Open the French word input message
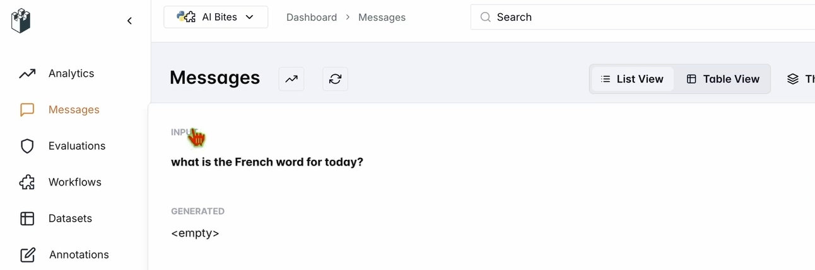Screen dimensions: 815x270 tap(267, 162)
